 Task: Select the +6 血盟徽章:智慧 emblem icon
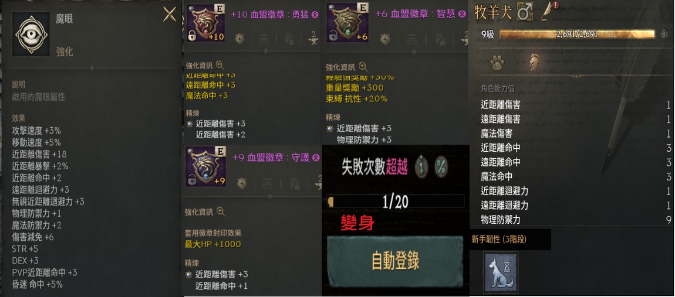coord(348,22)
